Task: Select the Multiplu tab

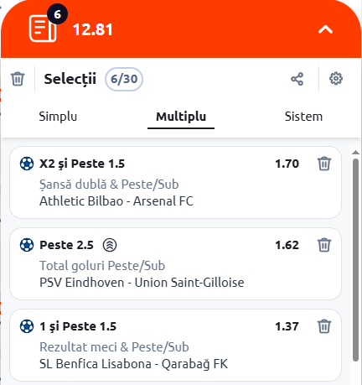Action: point(181,117)
